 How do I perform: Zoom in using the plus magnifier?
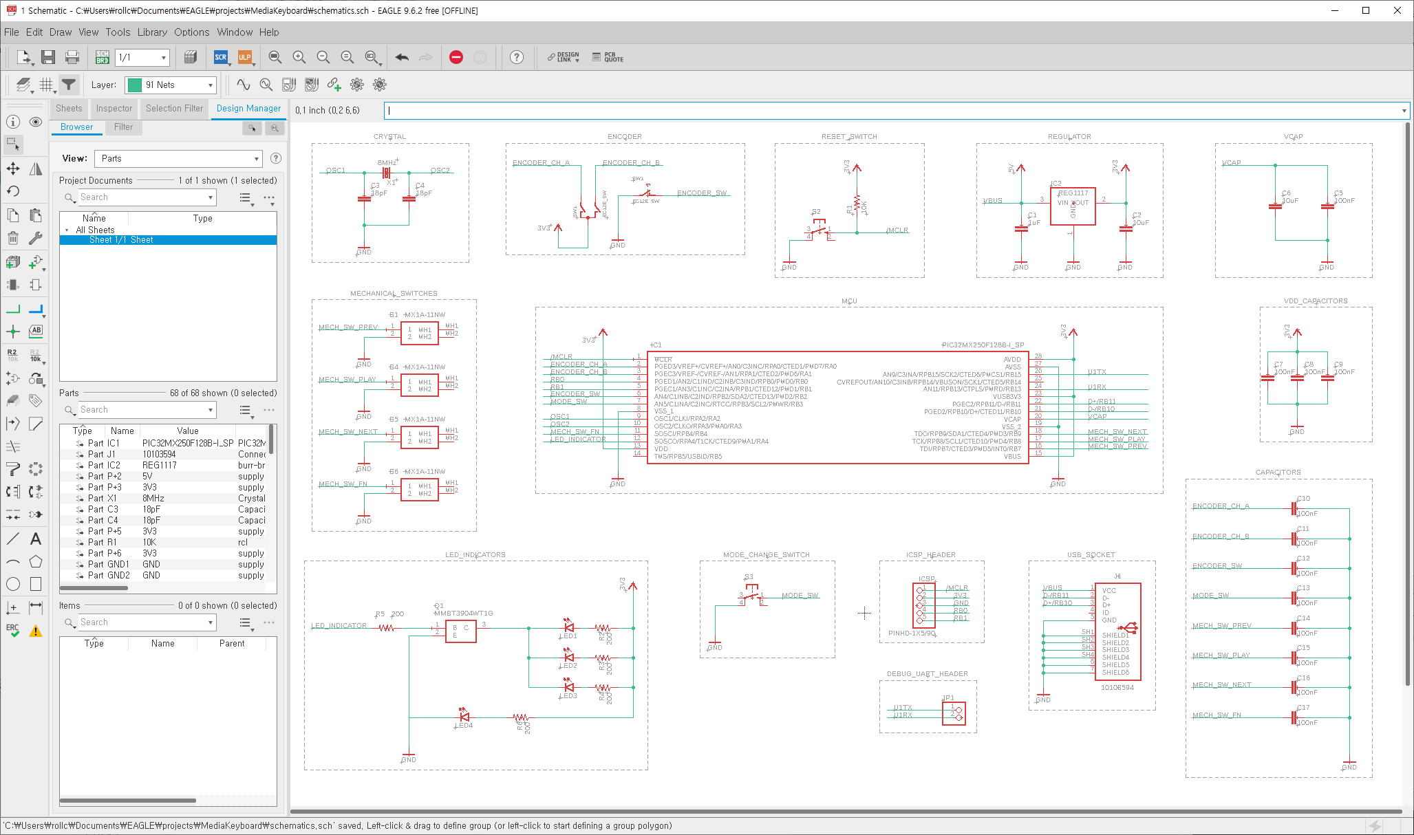click(299, 58)
